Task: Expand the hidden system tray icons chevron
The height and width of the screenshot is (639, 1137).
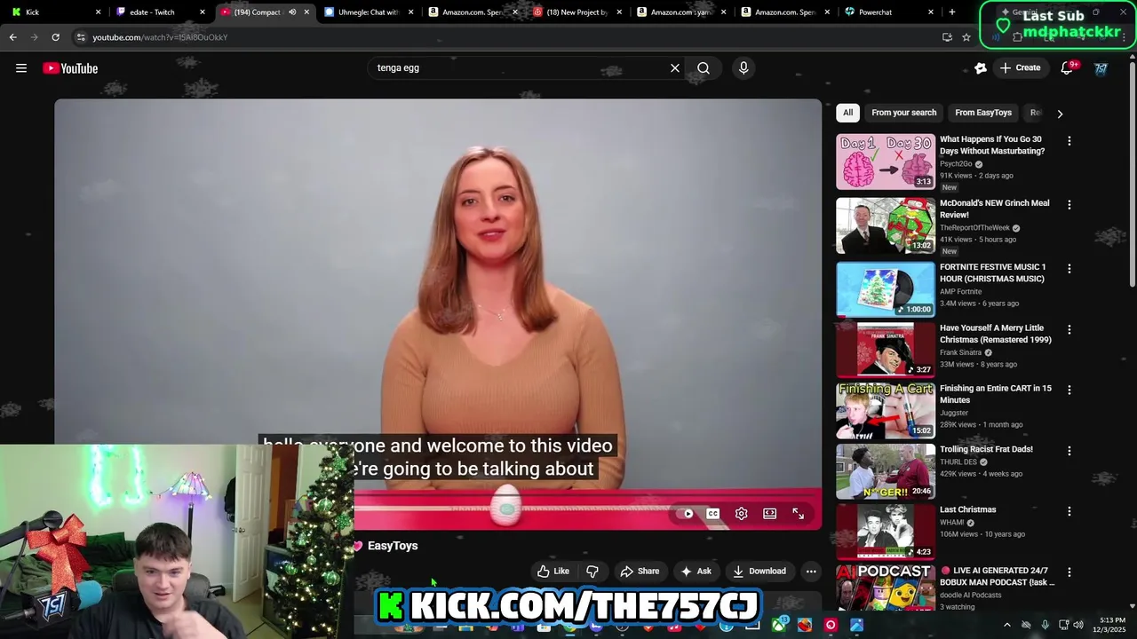Action: click(x=1006, y=625)
